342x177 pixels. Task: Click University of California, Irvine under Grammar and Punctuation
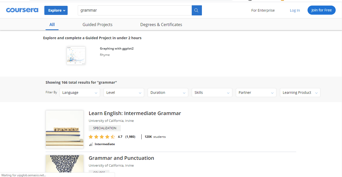(x=111, y=166)
